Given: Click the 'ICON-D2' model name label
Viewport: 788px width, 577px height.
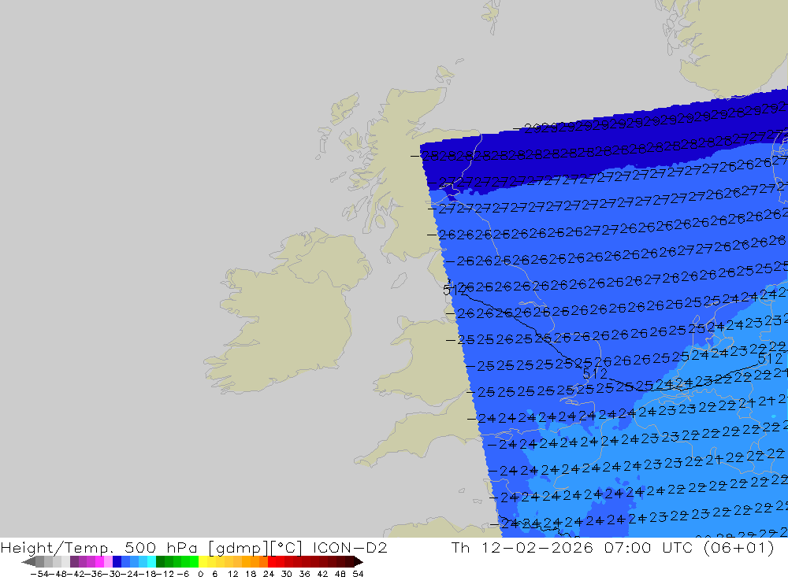Looking at the screenshot, I should (350, 547).
